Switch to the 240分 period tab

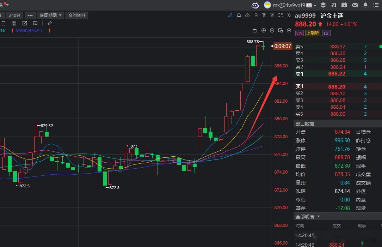point(14,16)
